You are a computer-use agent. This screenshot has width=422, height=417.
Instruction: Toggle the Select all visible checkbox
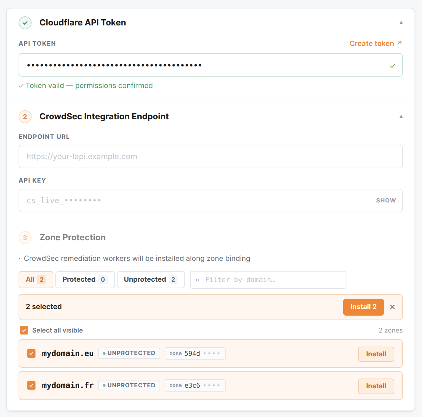point(24,330)
